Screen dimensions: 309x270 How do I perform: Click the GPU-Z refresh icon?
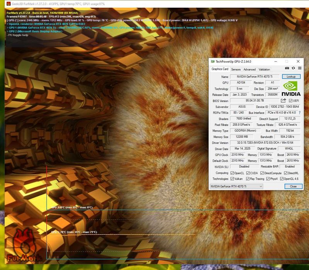click(x=293, y=68)
